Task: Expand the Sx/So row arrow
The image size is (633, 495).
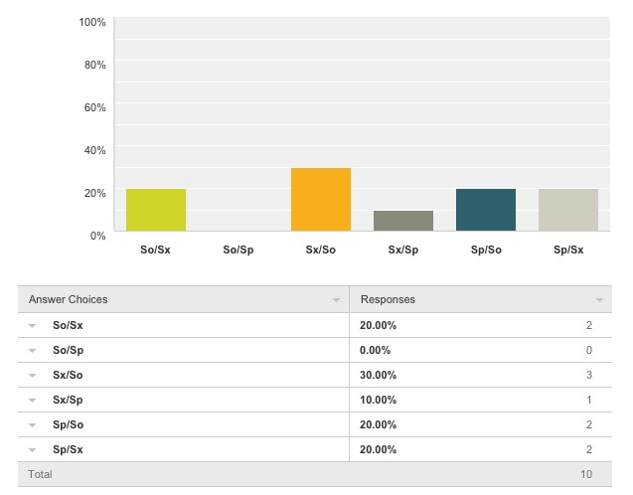Action: point(32,375)
